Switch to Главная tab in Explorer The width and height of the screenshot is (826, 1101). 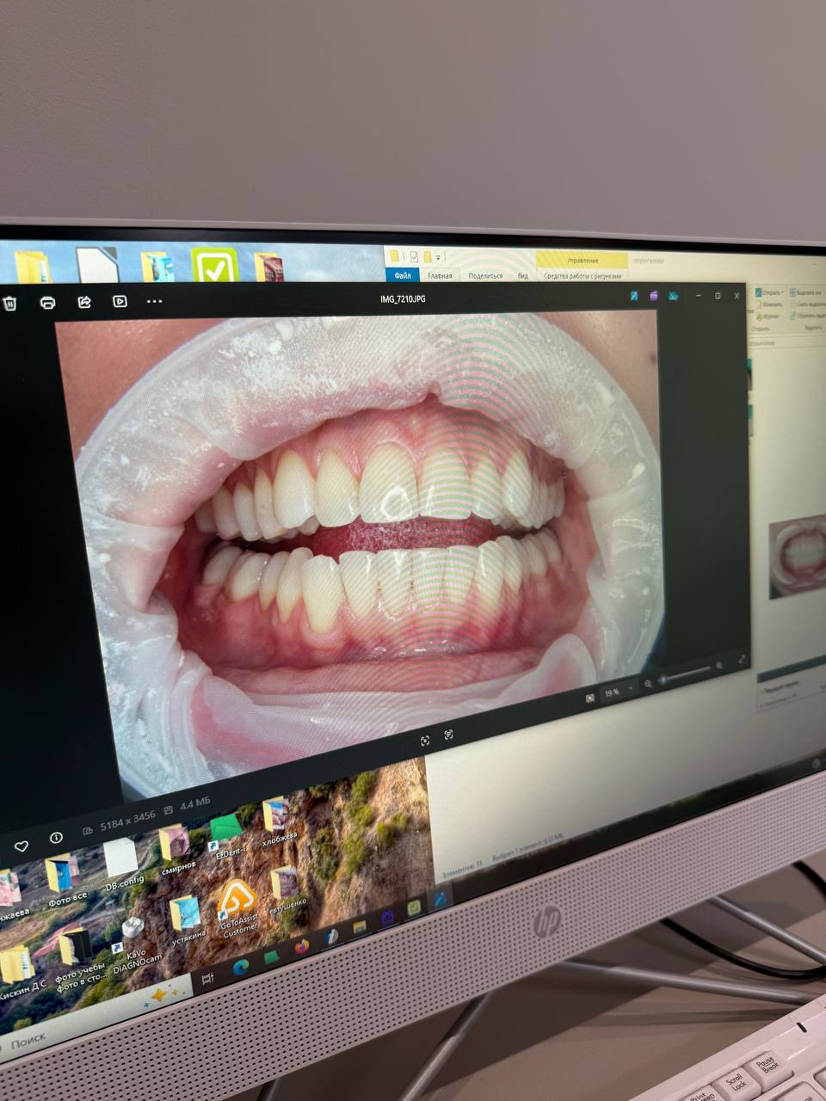[x=440, y=276]
